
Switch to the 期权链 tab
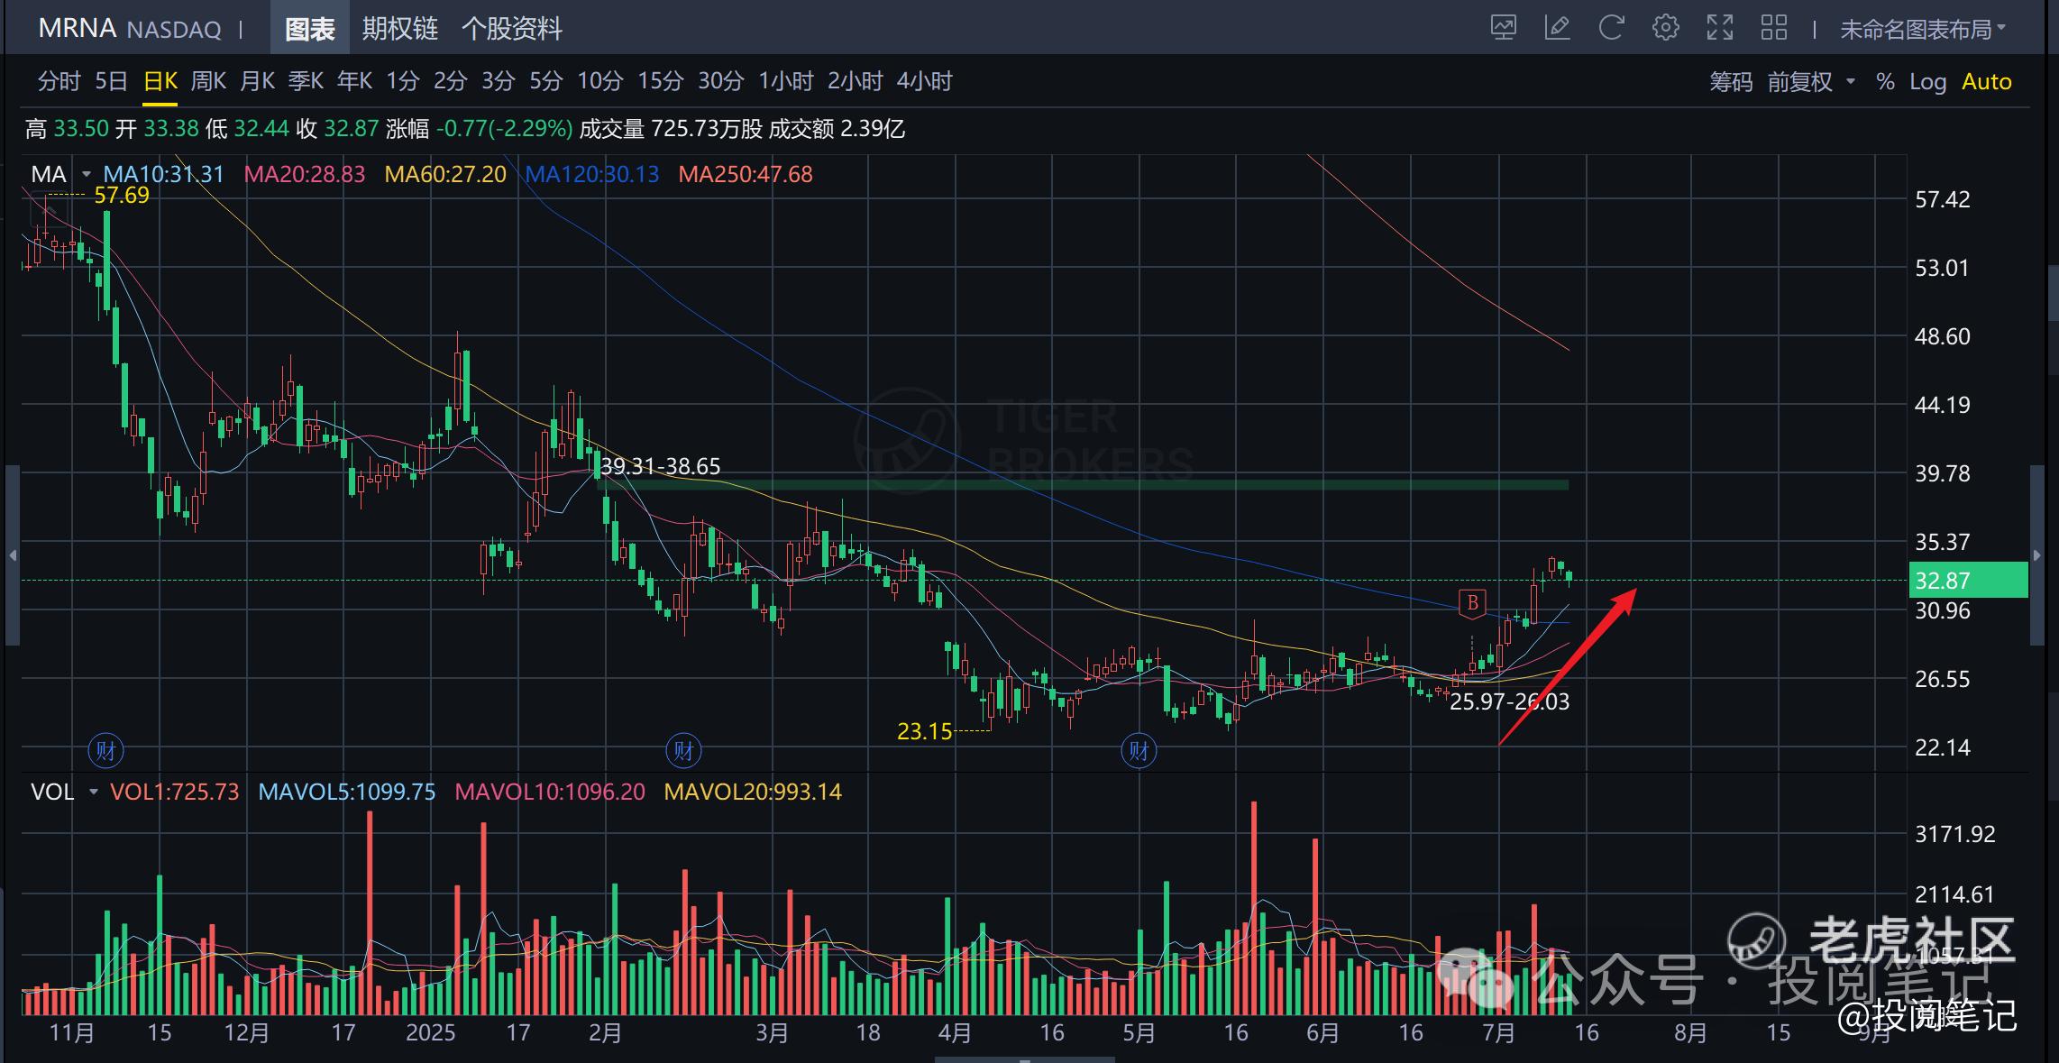399,29
